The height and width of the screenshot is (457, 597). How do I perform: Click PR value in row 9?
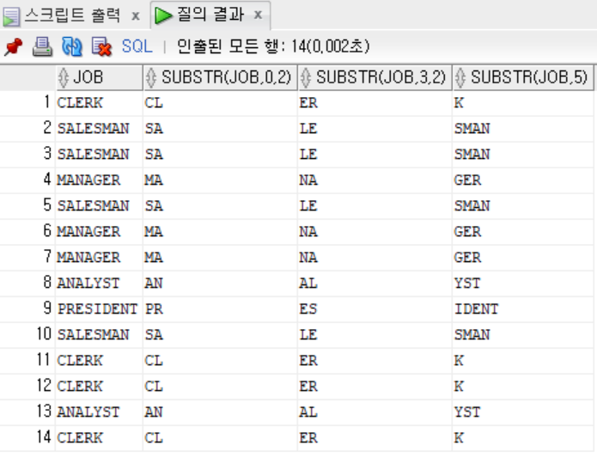point(154,309)
